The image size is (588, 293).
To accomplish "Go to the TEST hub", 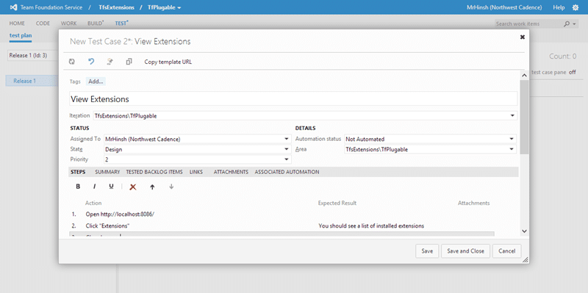I will pos(121,23).
